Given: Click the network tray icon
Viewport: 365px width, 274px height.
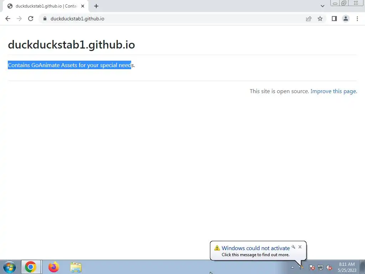Looking at the screenshot, I should [x=320, y=267].
